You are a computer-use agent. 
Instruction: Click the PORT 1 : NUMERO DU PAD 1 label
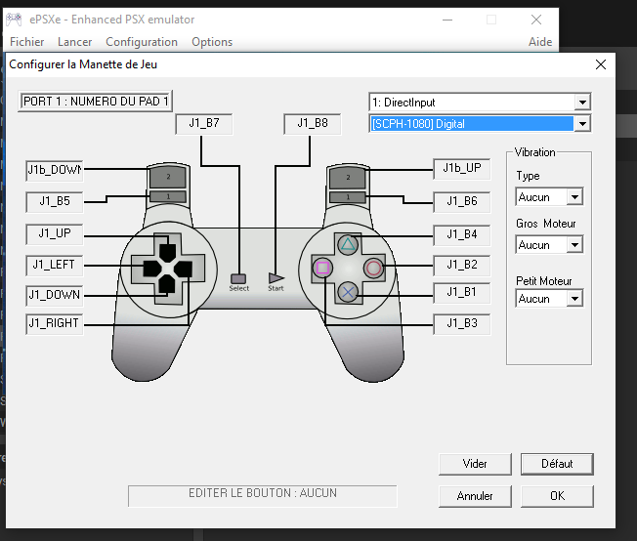pos(96,102)
